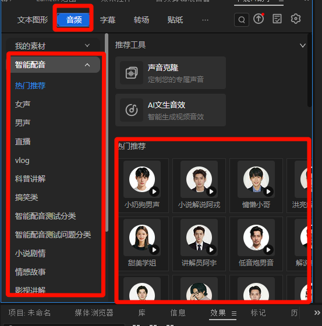Open the task checklist icon
The width and height of the screenshot is (322, 326).
point(277,19)
